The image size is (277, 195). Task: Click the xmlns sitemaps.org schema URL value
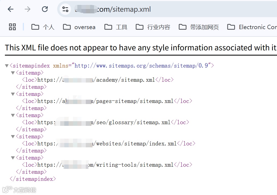pyautogui.click(x=141, y=66)
